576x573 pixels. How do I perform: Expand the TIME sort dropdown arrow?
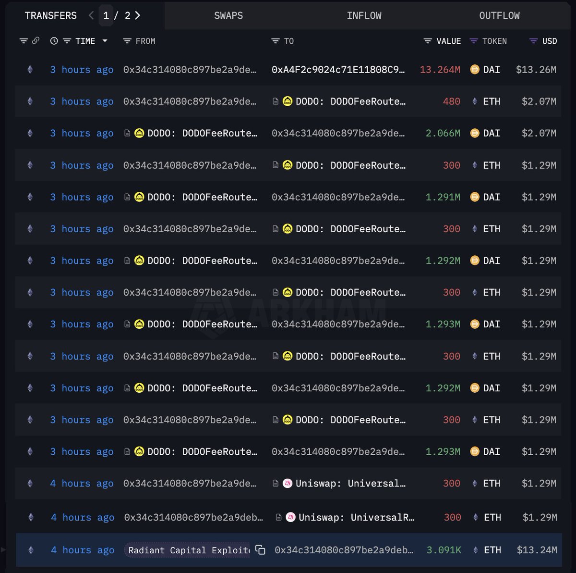point(105,41)
